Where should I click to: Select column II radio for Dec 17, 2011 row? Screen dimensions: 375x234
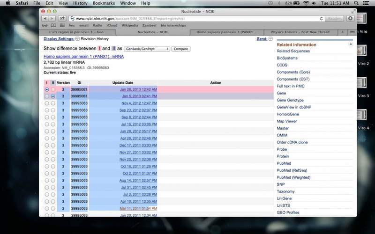53,146
